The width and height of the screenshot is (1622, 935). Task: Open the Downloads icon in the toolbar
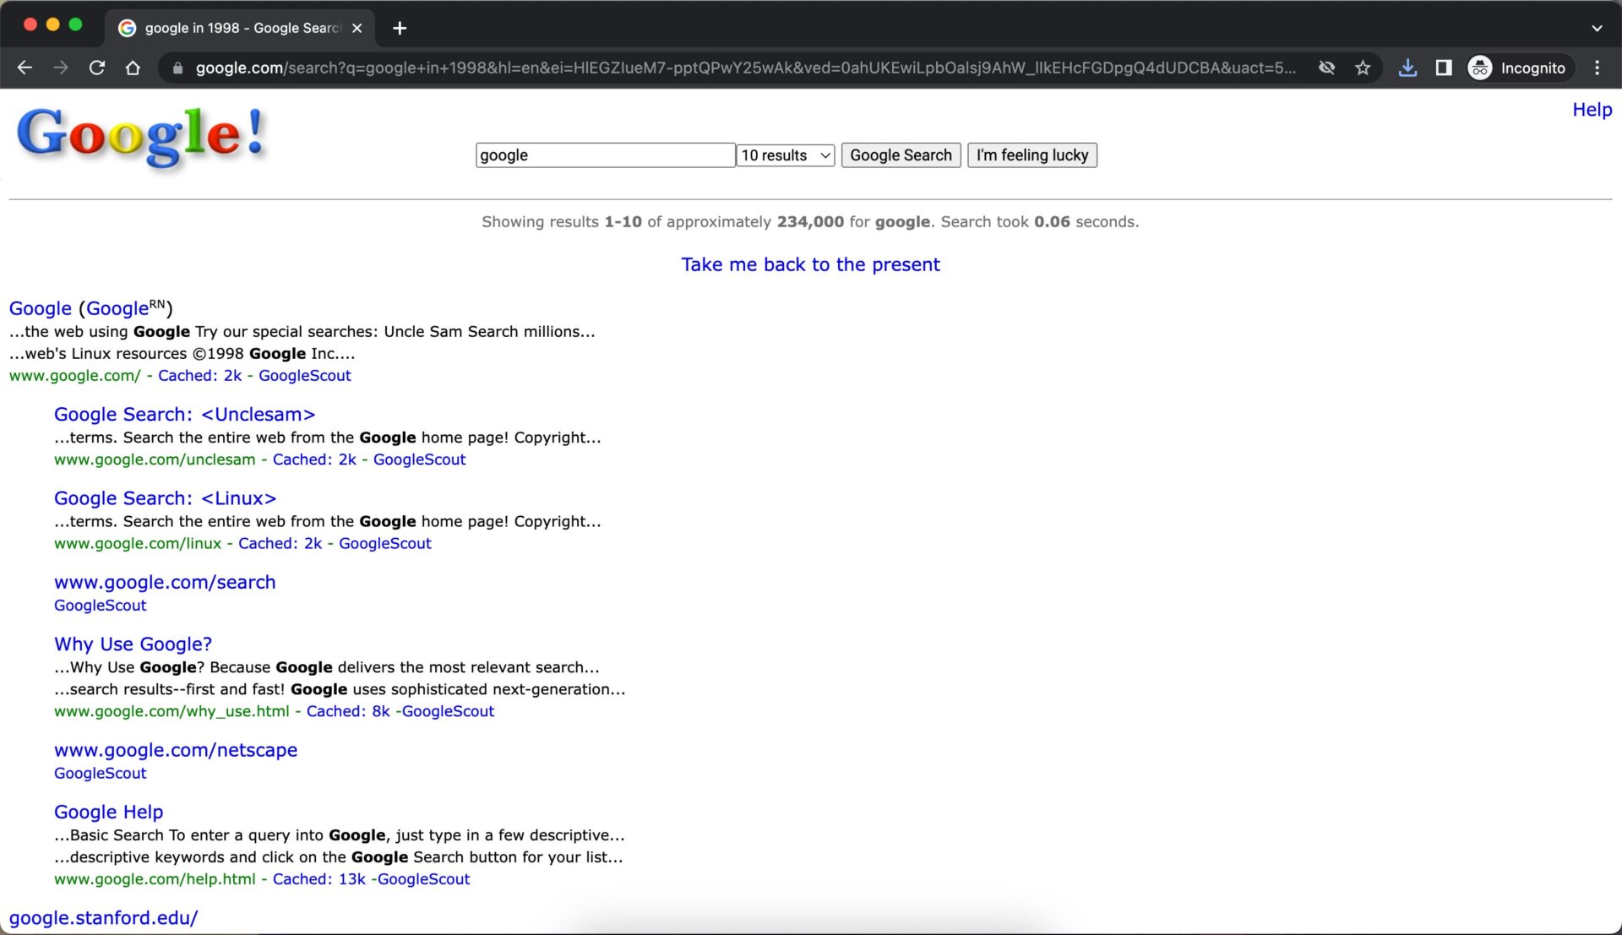pyautogui.click(x=1407, y=68)
